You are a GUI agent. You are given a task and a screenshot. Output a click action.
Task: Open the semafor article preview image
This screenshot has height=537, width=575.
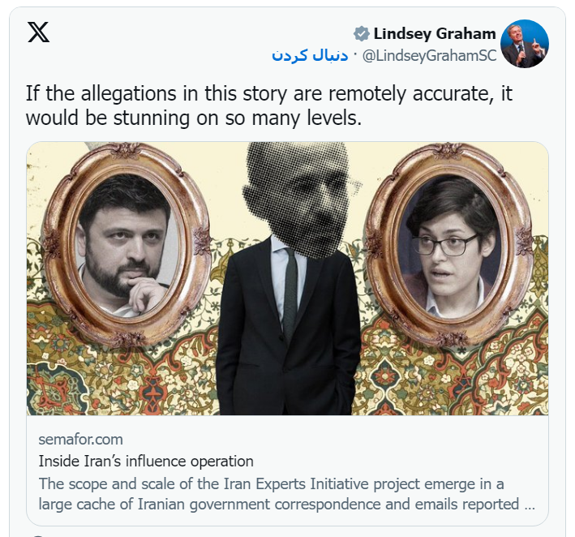pos(287,278)
